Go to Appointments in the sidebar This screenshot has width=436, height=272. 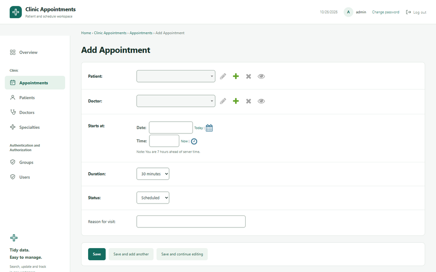35,83
